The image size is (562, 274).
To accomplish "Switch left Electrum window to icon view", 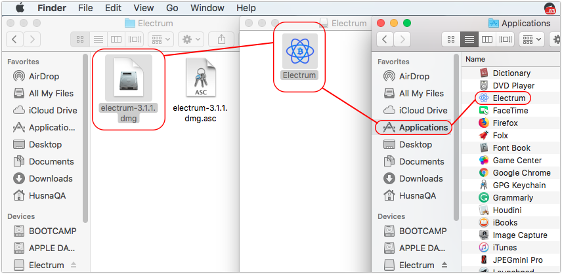I will pyautogui.click(x=80, y=39).
